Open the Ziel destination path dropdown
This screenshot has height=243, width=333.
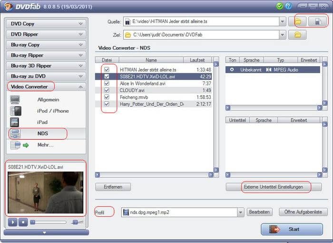283,35
